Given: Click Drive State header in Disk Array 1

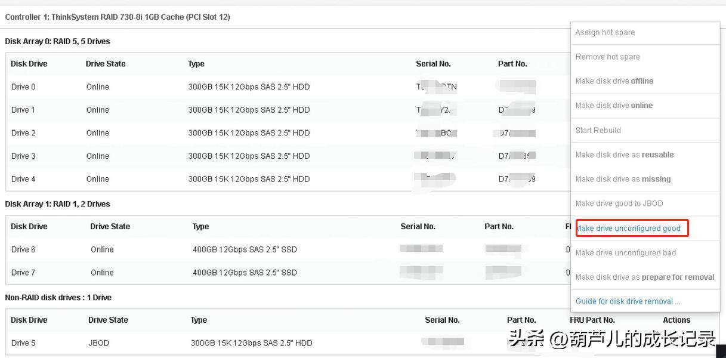Looking at the screenshot, I should coord(110,227).
